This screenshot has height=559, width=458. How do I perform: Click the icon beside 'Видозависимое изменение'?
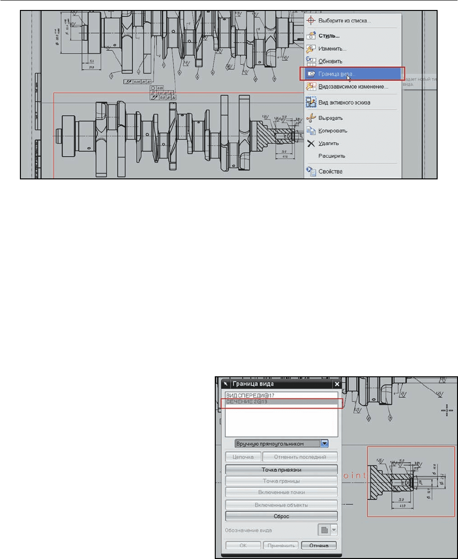(x=311, y=87)
